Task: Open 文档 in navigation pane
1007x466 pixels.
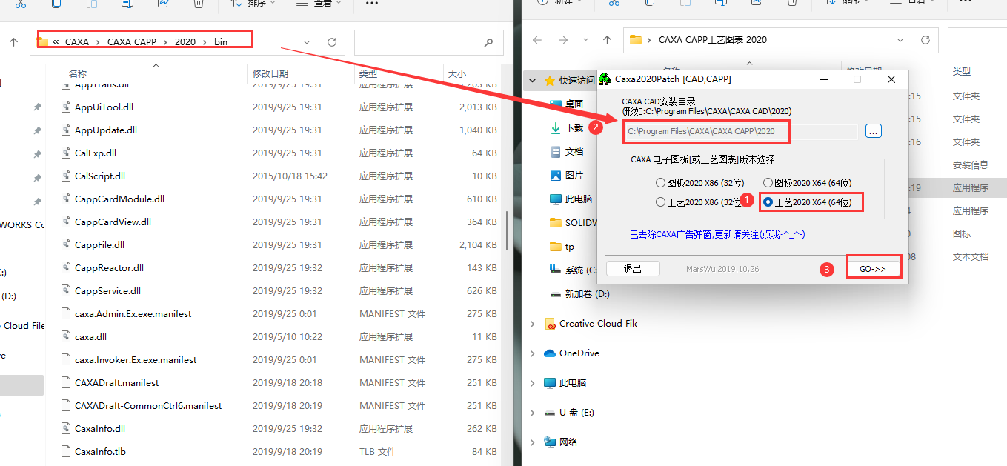Action: (574, 151)
